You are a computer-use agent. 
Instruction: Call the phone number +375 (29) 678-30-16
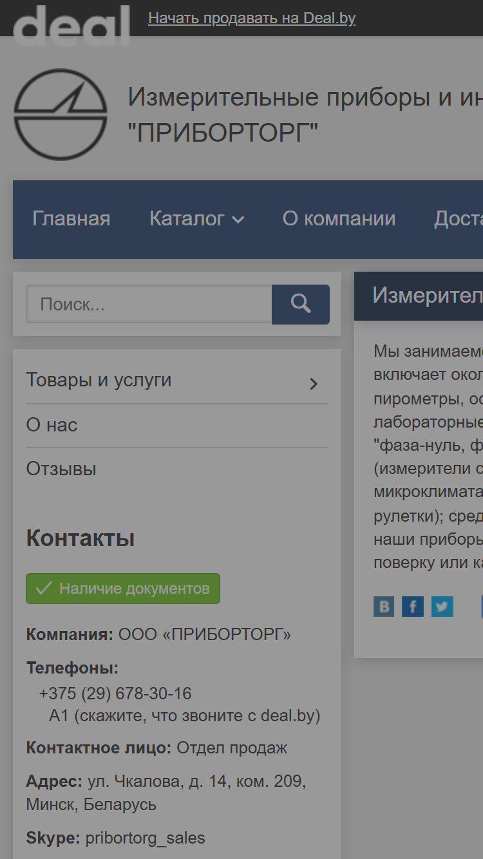pyautogui.click(x=115, y=694)
